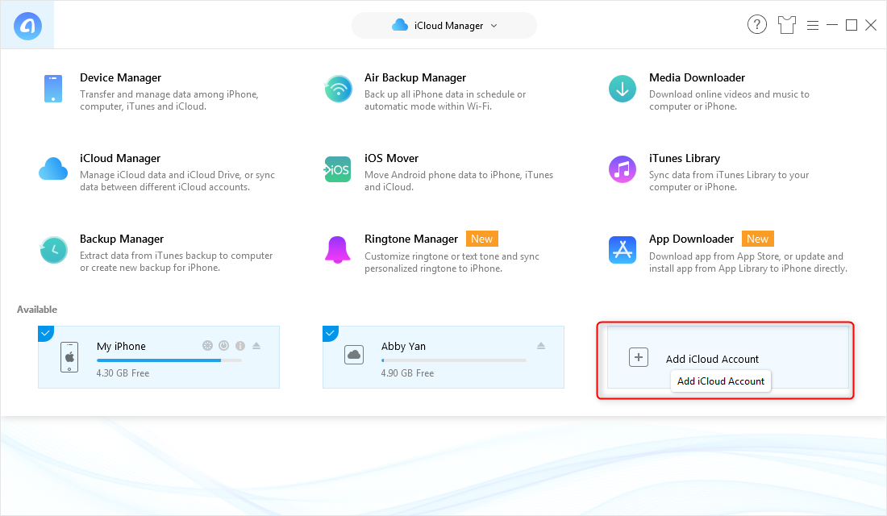This screenshot has height=516, width=887.
Task: Open the Air Backup Manager Wi-Fi icon
Action: [339, 89]
